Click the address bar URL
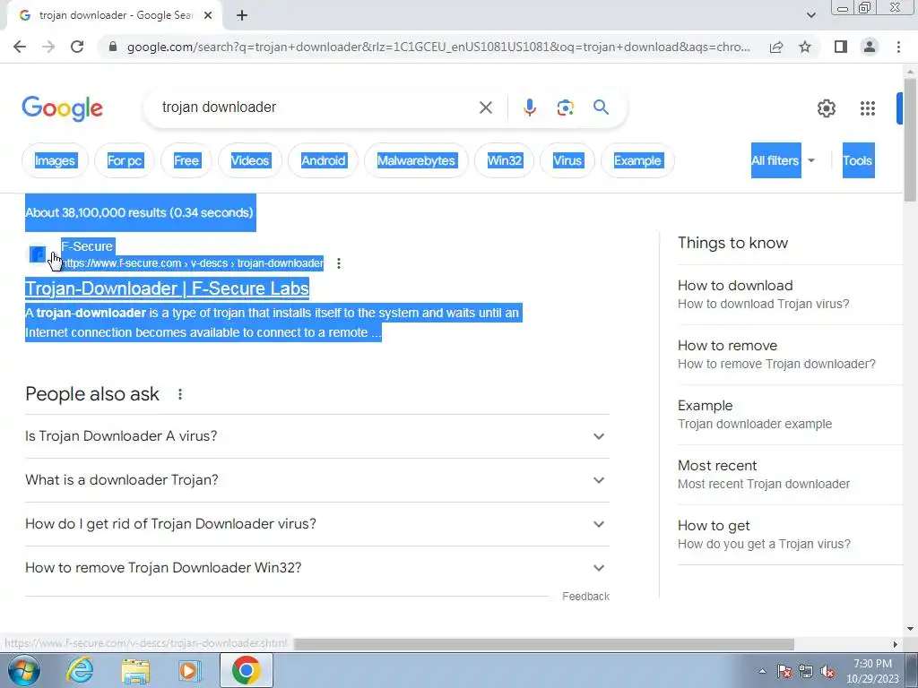918x688 pixels. (438, 47)
